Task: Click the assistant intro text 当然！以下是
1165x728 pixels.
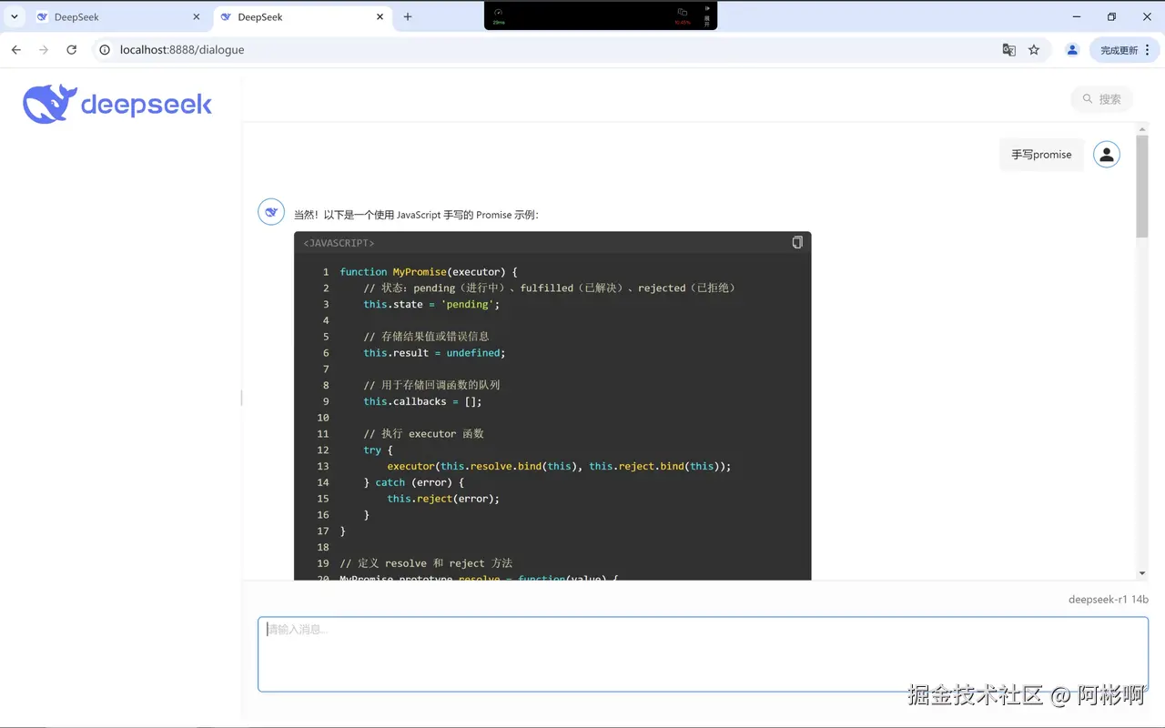Action: [x=416, y=215]
